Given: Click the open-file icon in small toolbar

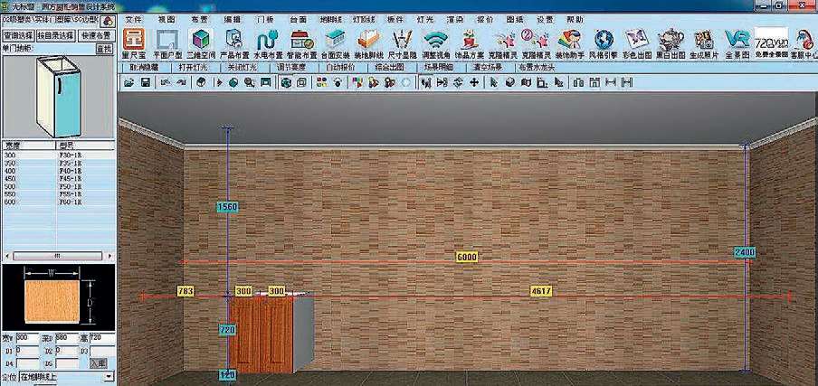Looking at the screenshot, I should 129,82.
